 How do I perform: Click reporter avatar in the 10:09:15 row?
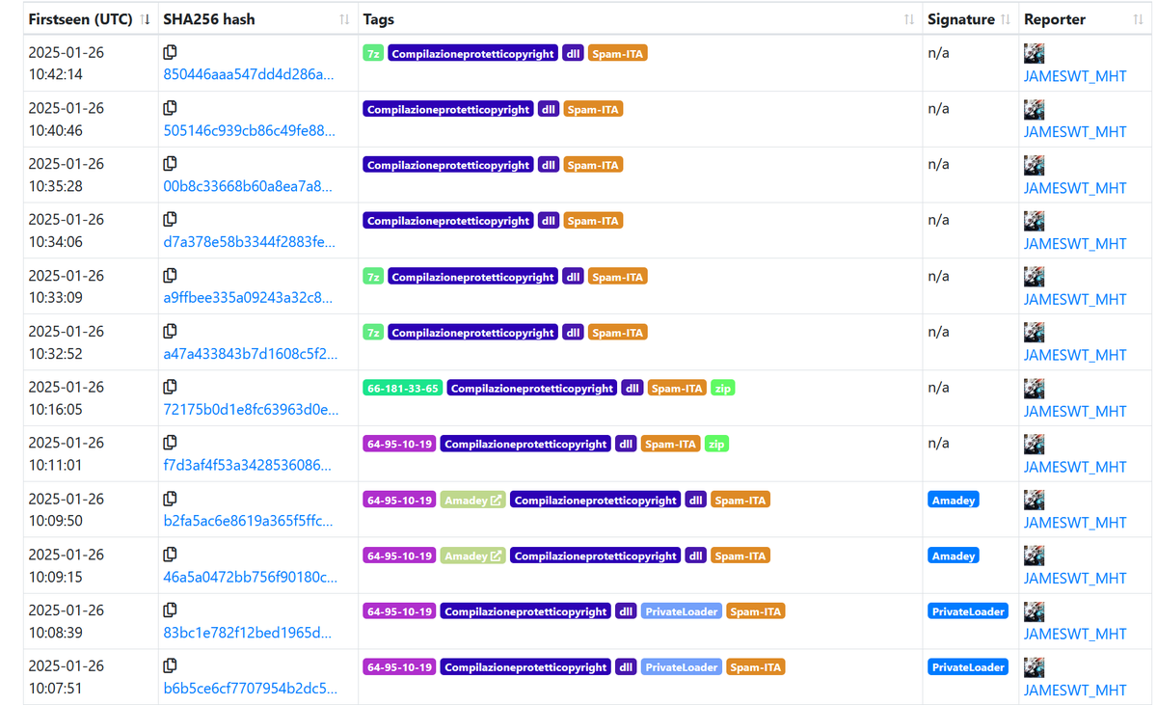(1034, 556)
